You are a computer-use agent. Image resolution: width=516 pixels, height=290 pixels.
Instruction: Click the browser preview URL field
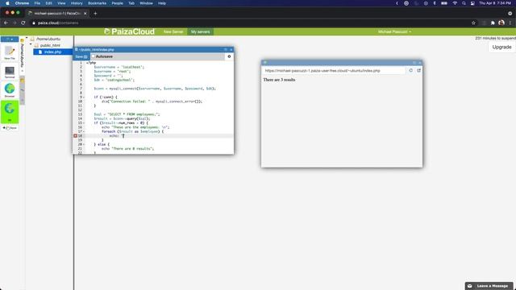pos(334,71)
